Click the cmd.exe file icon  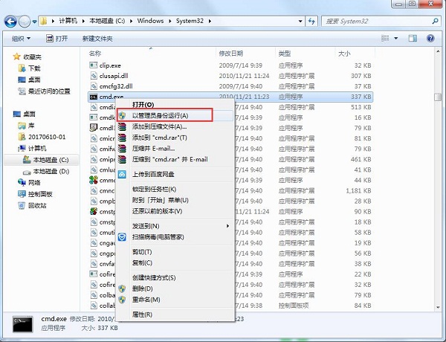click(94, 97)
